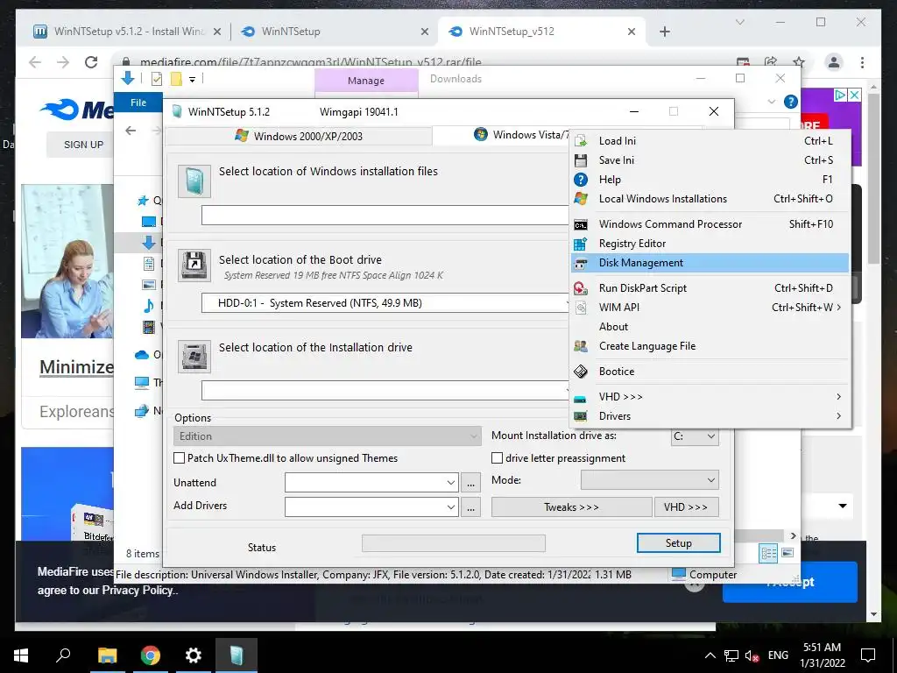Click Explorer back arrow
The height and width of the screenshot is (673, 897).
pos(131,131)
